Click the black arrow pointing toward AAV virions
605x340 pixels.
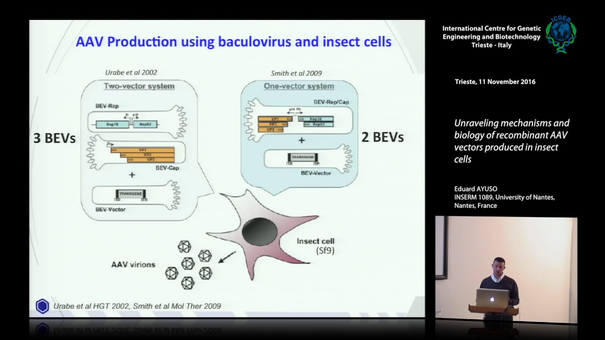pyautogui.click(x=227, y=257)
